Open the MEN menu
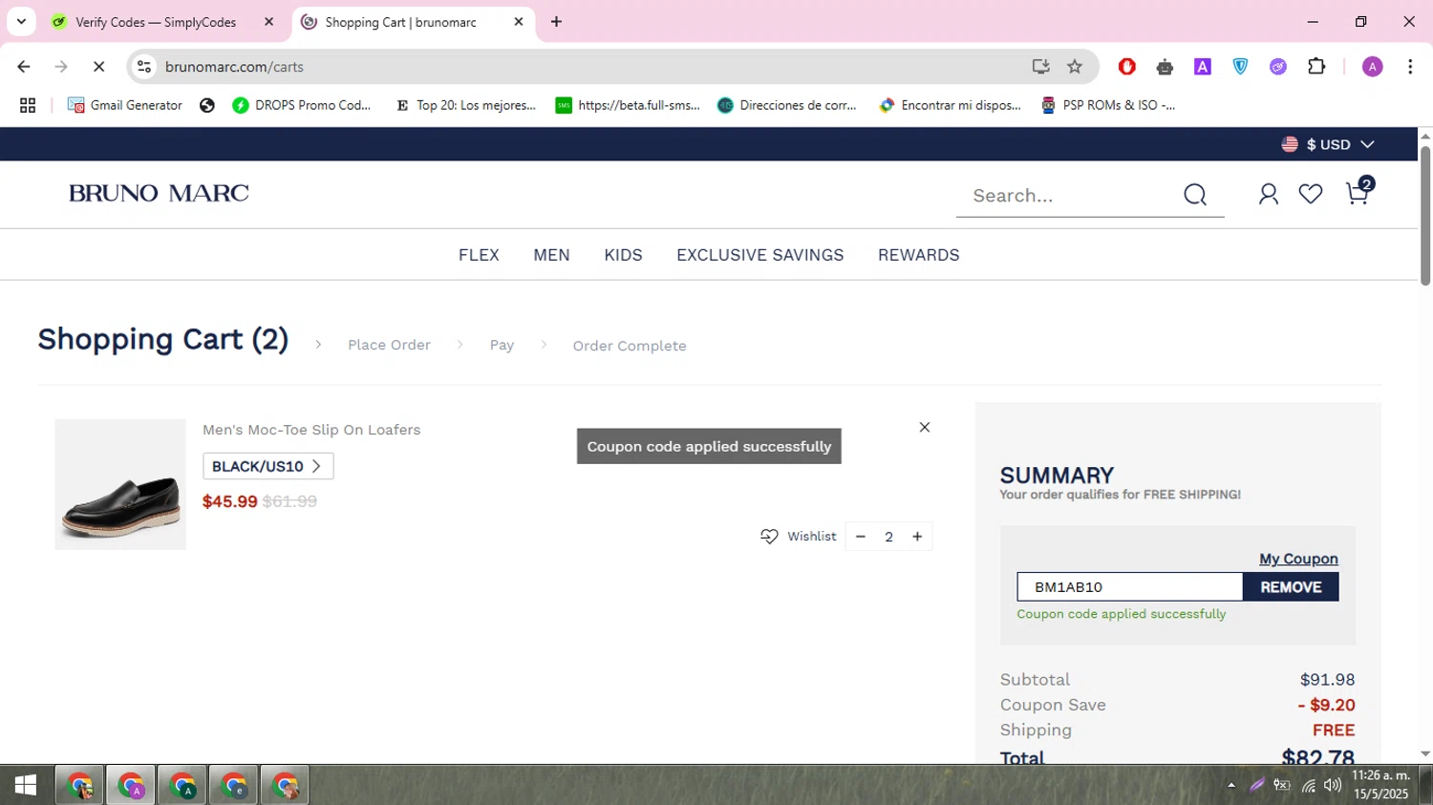This screenshot has width=1433, height=805. (x=551, y=255)
